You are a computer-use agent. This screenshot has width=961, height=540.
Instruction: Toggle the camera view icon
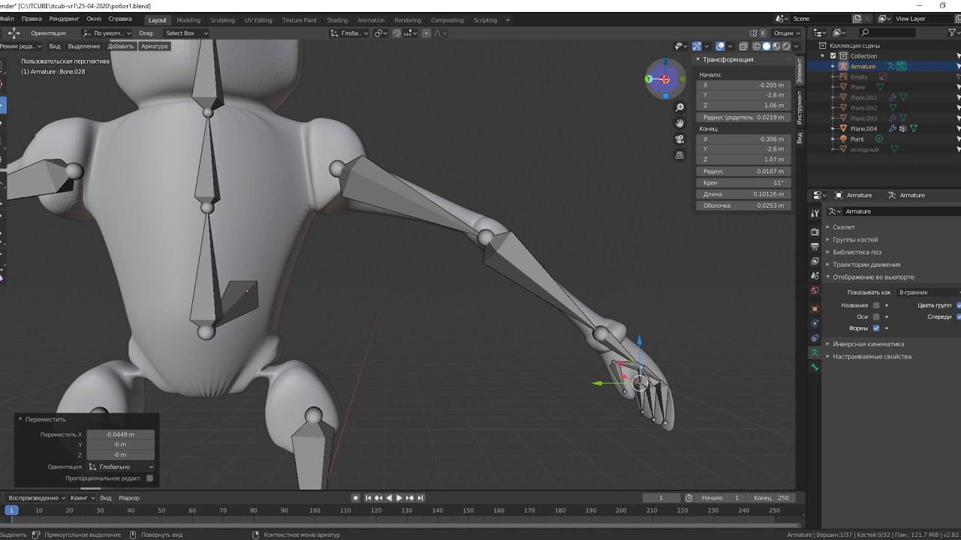(x=679, y=139)
